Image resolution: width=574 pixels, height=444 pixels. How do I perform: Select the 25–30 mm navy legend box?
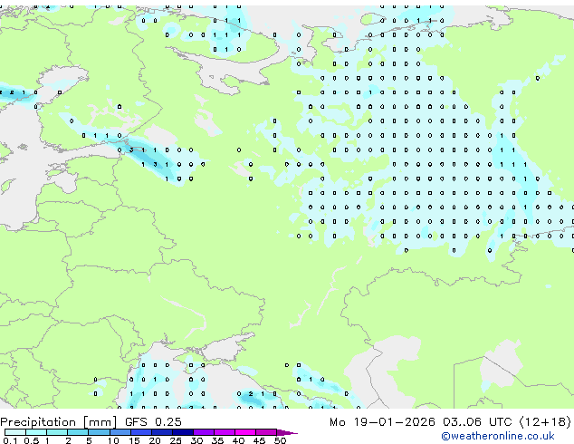[x=182, y=432]
